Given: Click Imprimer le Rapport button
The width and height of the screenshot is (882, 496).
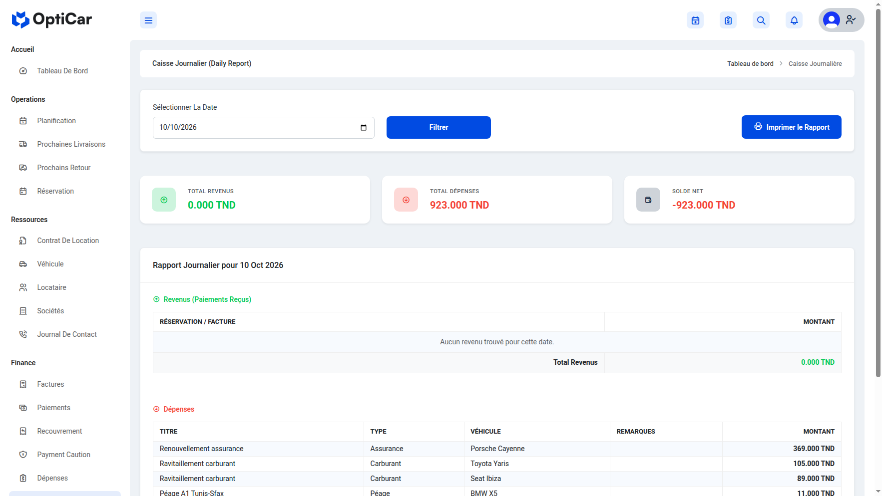Looking at the screenshot, I should (791, 127).
